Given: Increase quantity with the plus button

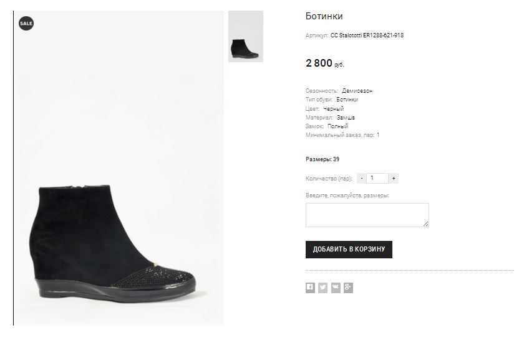Looking at the screenshot, I should click(x=393, y=179).
